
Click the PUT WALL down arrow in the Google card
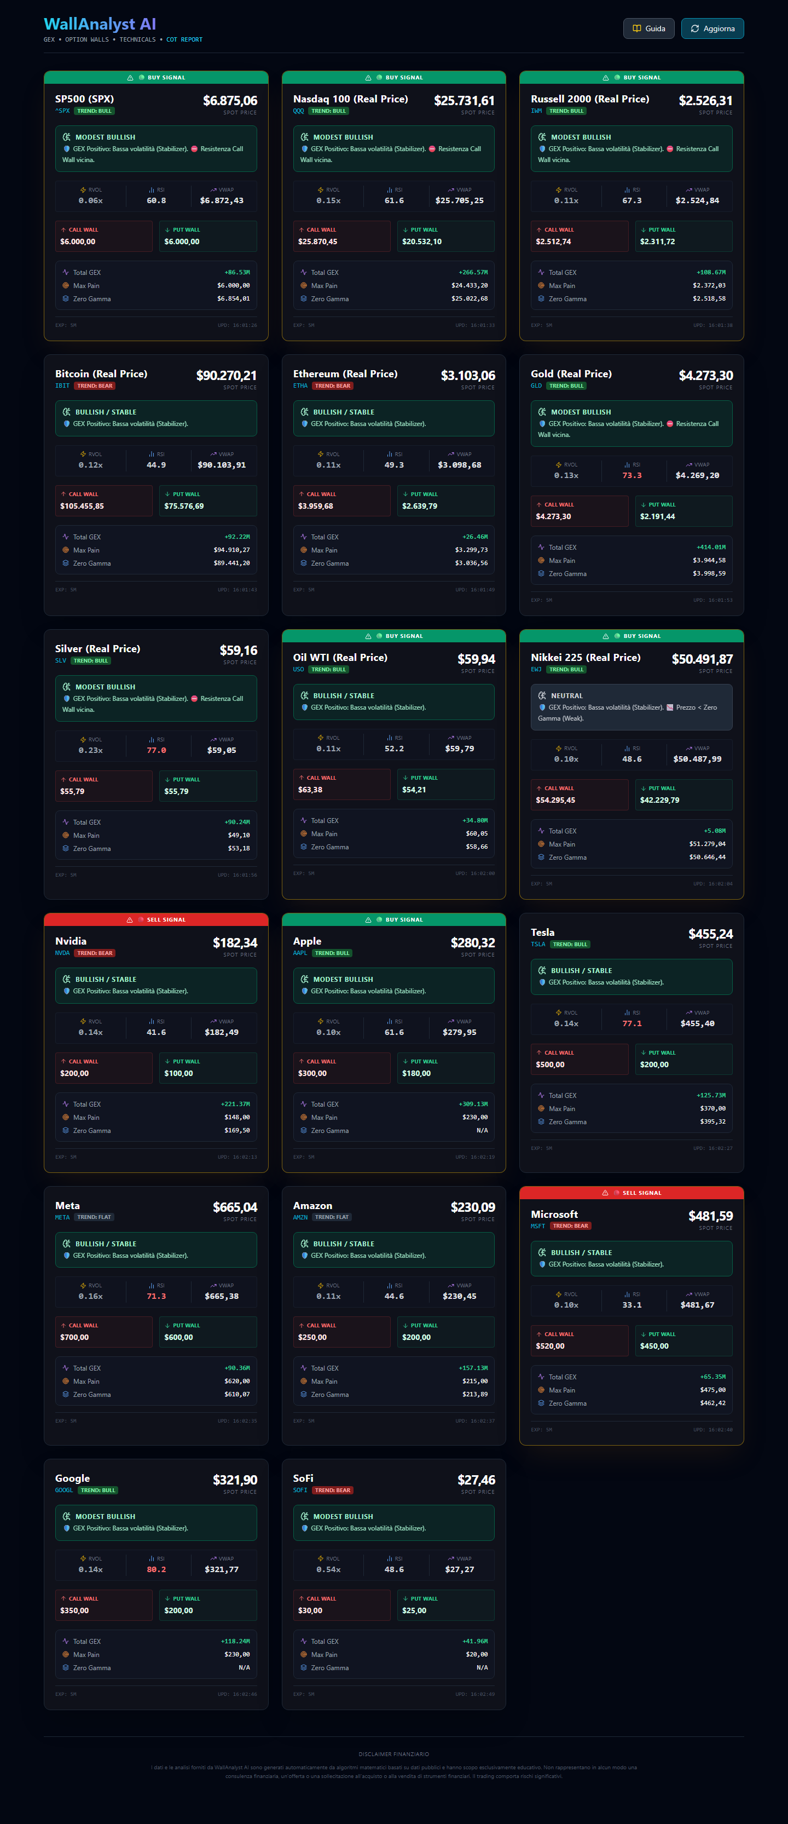(167, 1599)
